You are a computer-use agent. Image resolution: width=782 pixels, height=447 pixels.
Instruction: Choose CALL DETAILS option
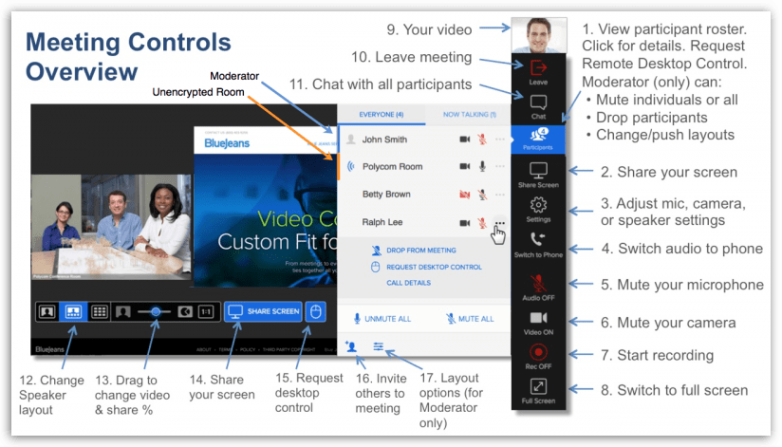pos(408,283)
